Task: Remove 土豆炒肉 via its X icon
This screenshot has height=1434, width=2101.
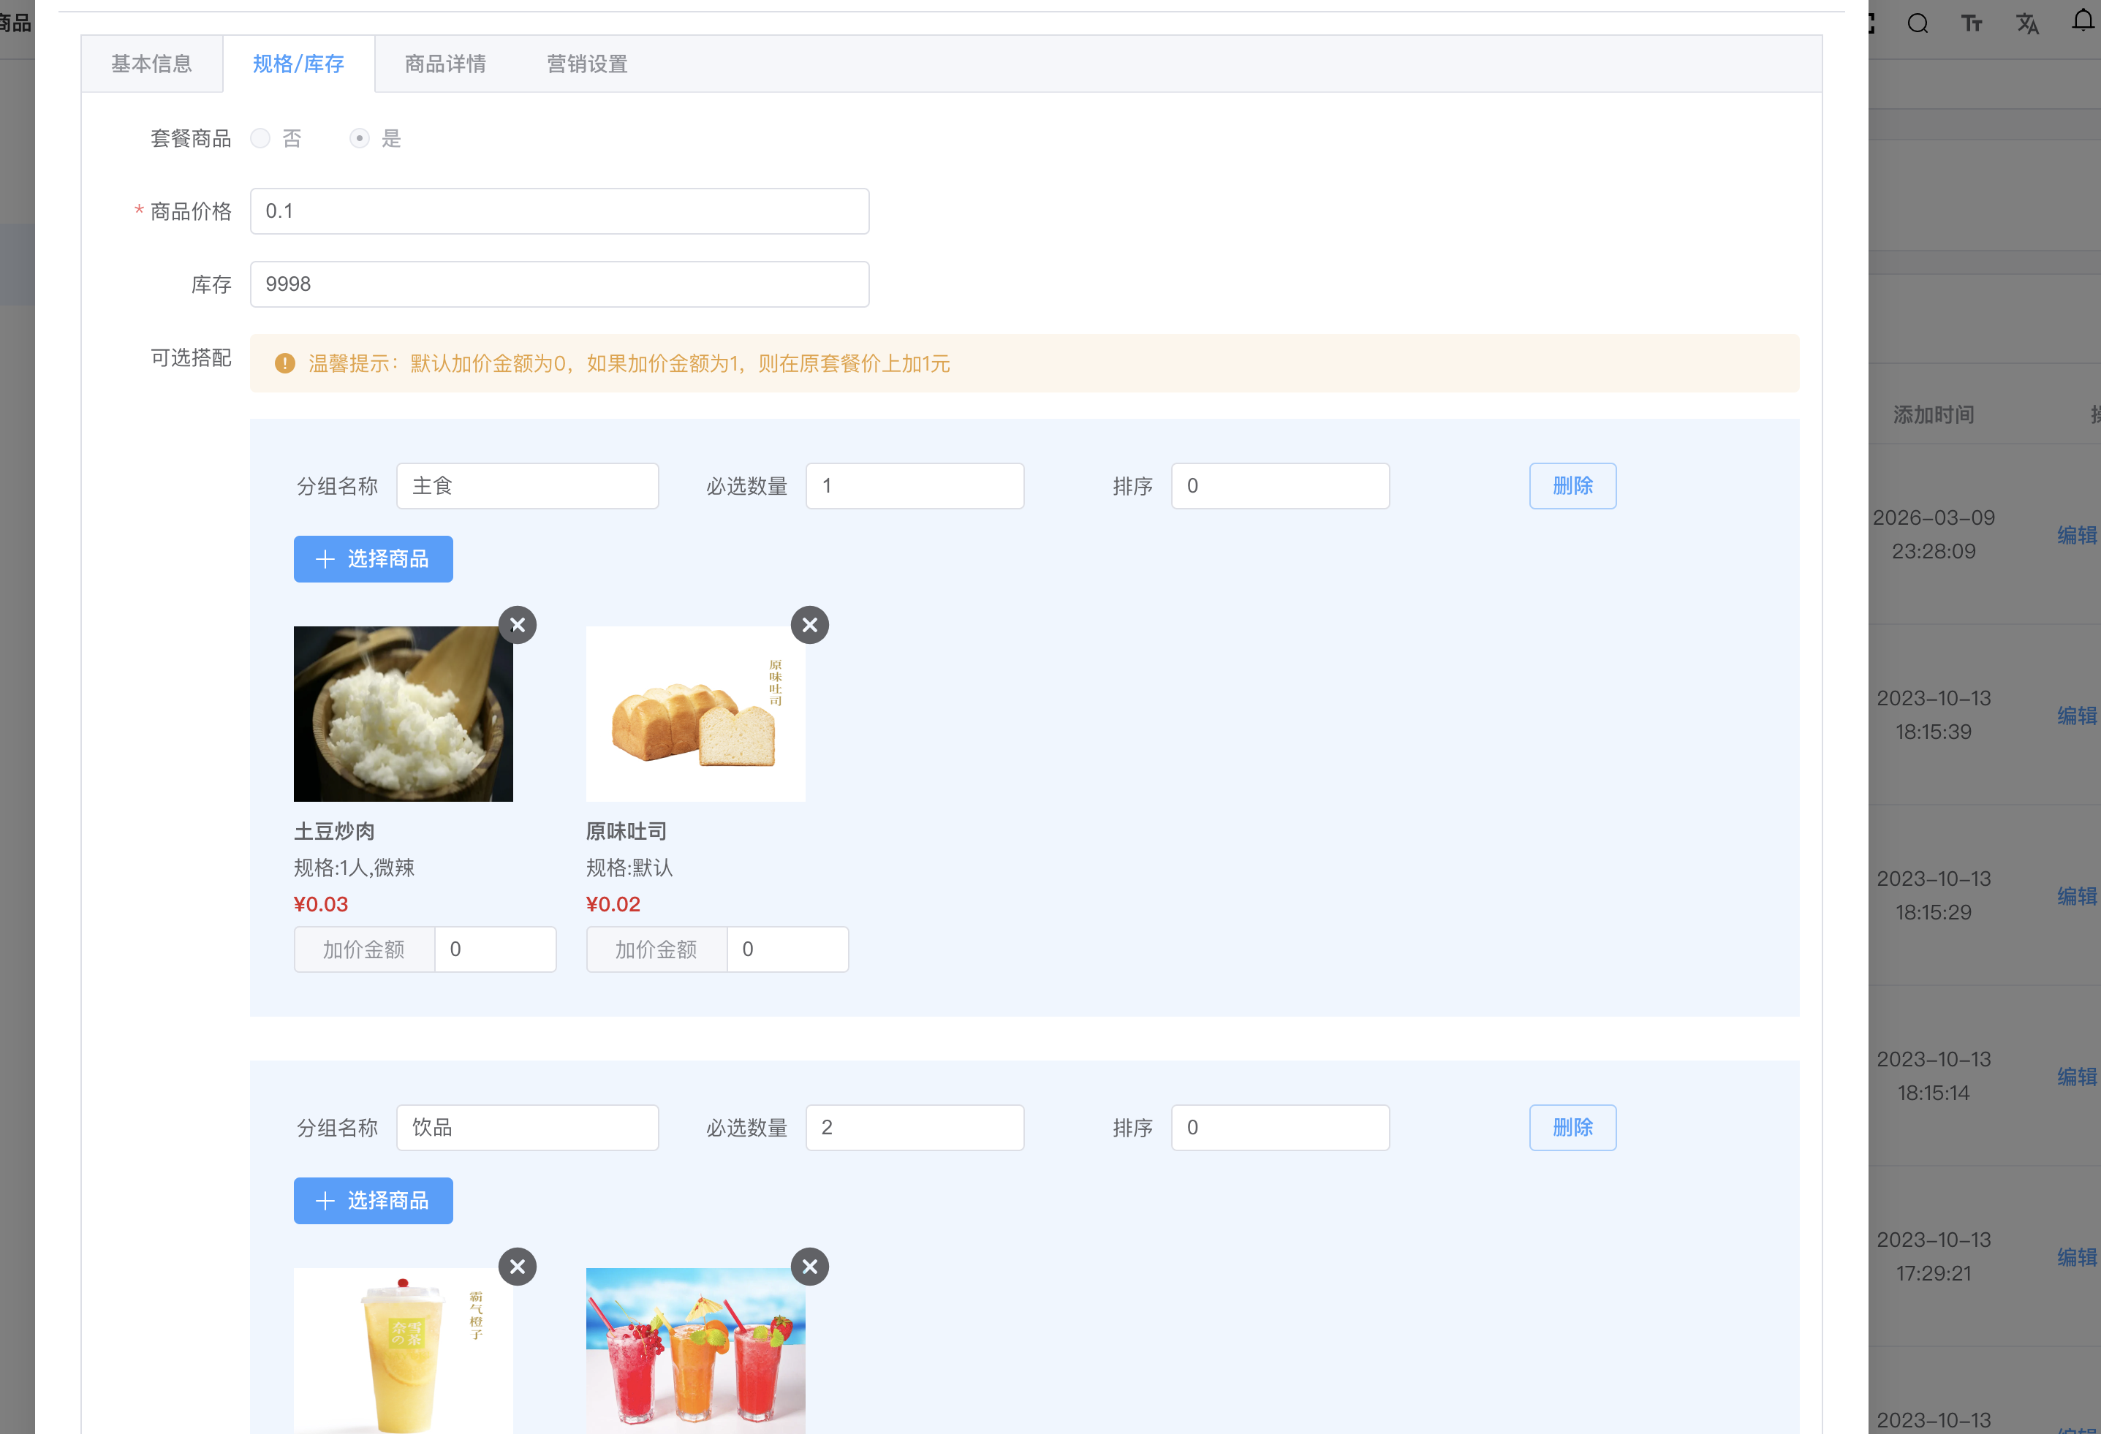Action: coord(517,624)
